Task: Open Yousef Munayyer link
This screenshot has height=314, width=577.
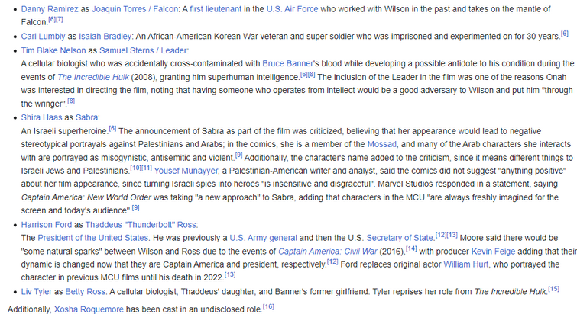Action: pyautogui.click(x=186, y=171)
